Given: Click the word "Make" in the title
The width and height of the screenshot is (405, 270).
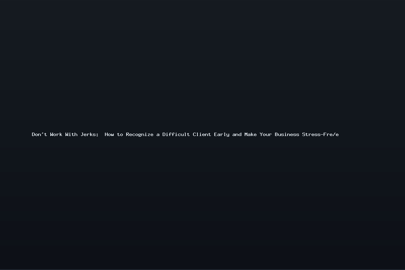Looking at the screenshot, I should coord(250,134).
